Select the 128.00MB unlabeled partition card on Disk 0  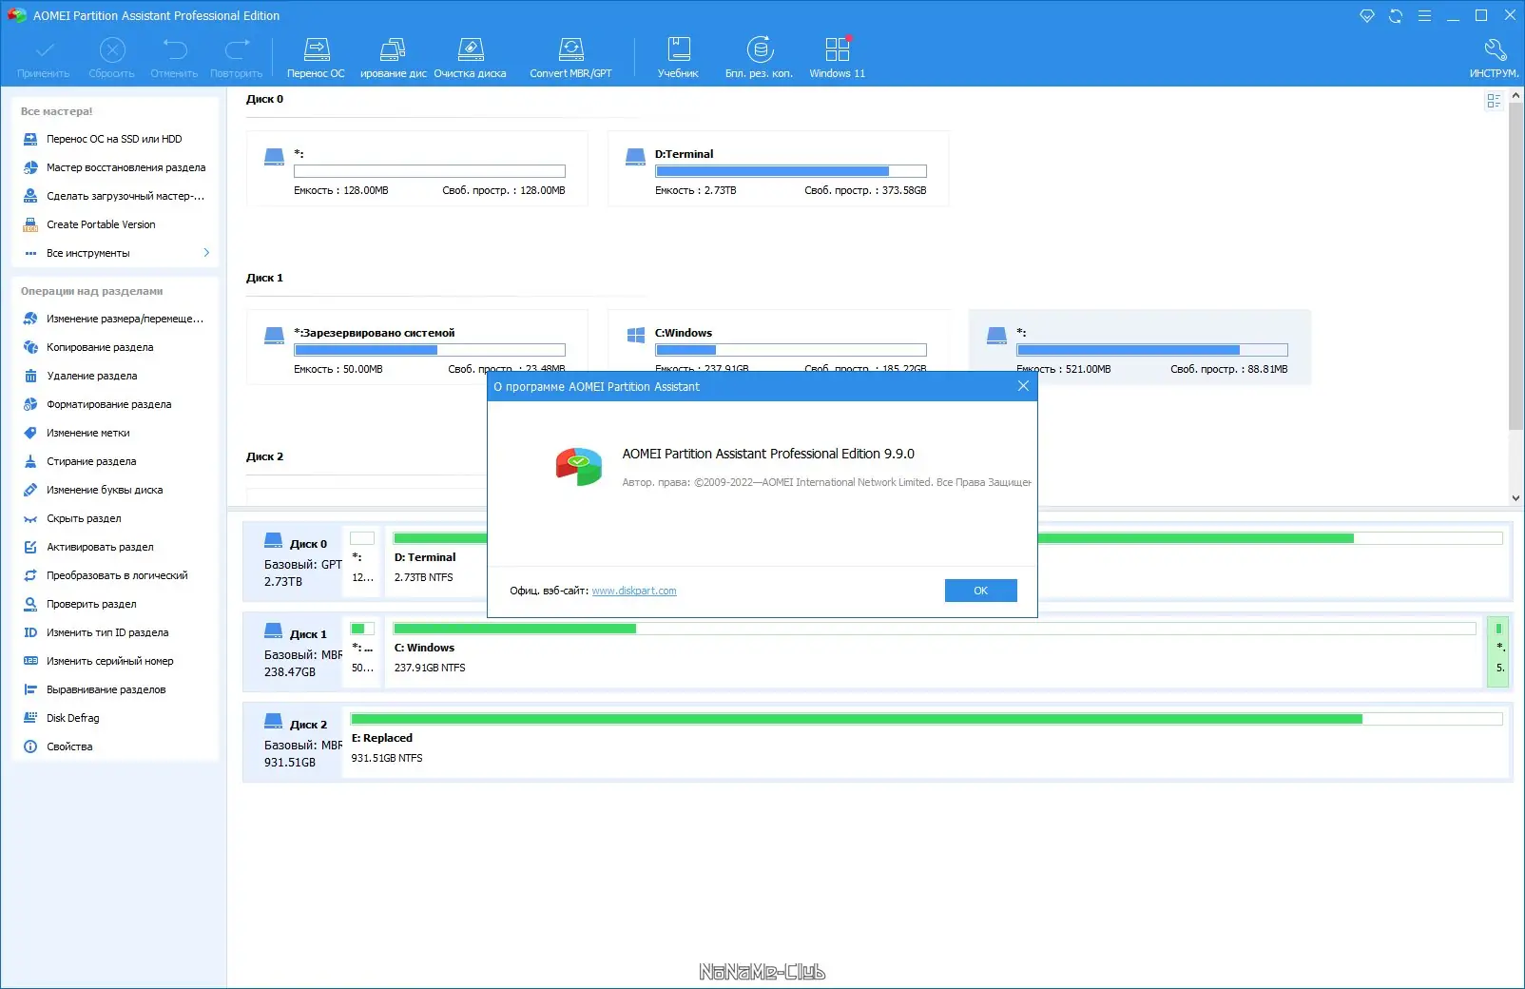point(416,168)
